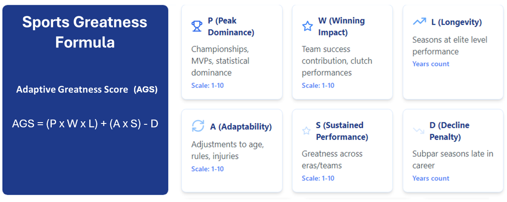Click the upward trend arrow Longevity icon

tap(419, 22)
